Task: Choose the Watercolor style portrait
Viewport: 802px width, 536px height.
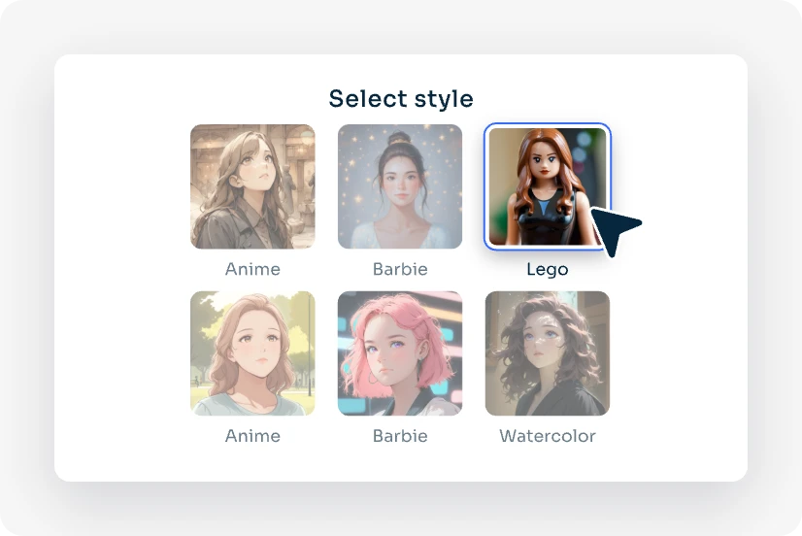Action: (x=547, y=353)
